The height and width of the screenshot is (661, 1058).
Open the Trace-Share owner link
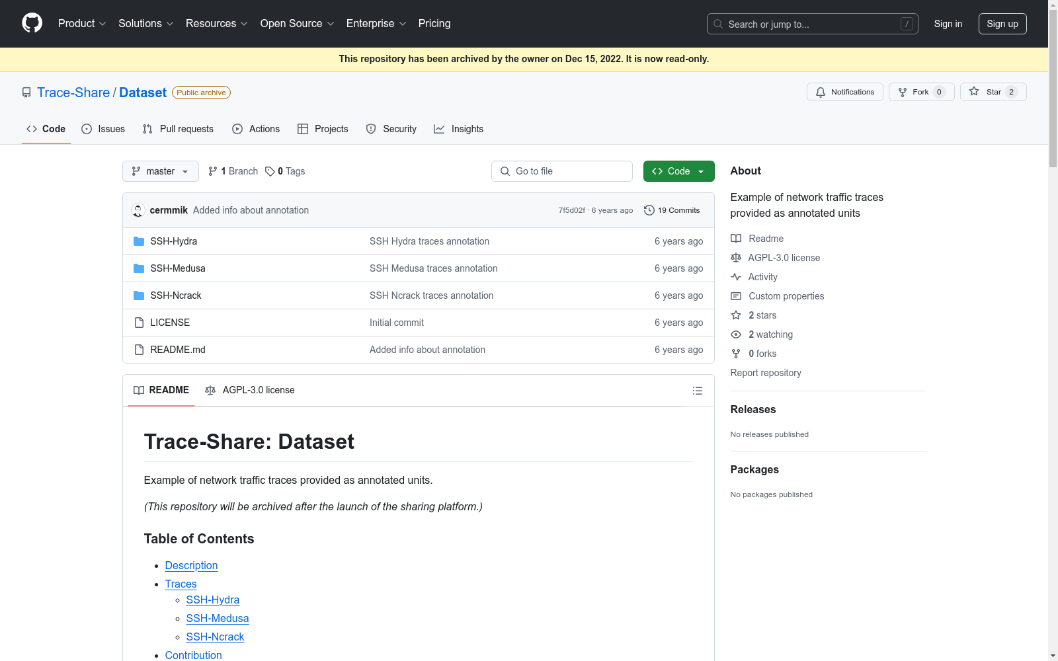pyautogui.click(x=73, y=93)
